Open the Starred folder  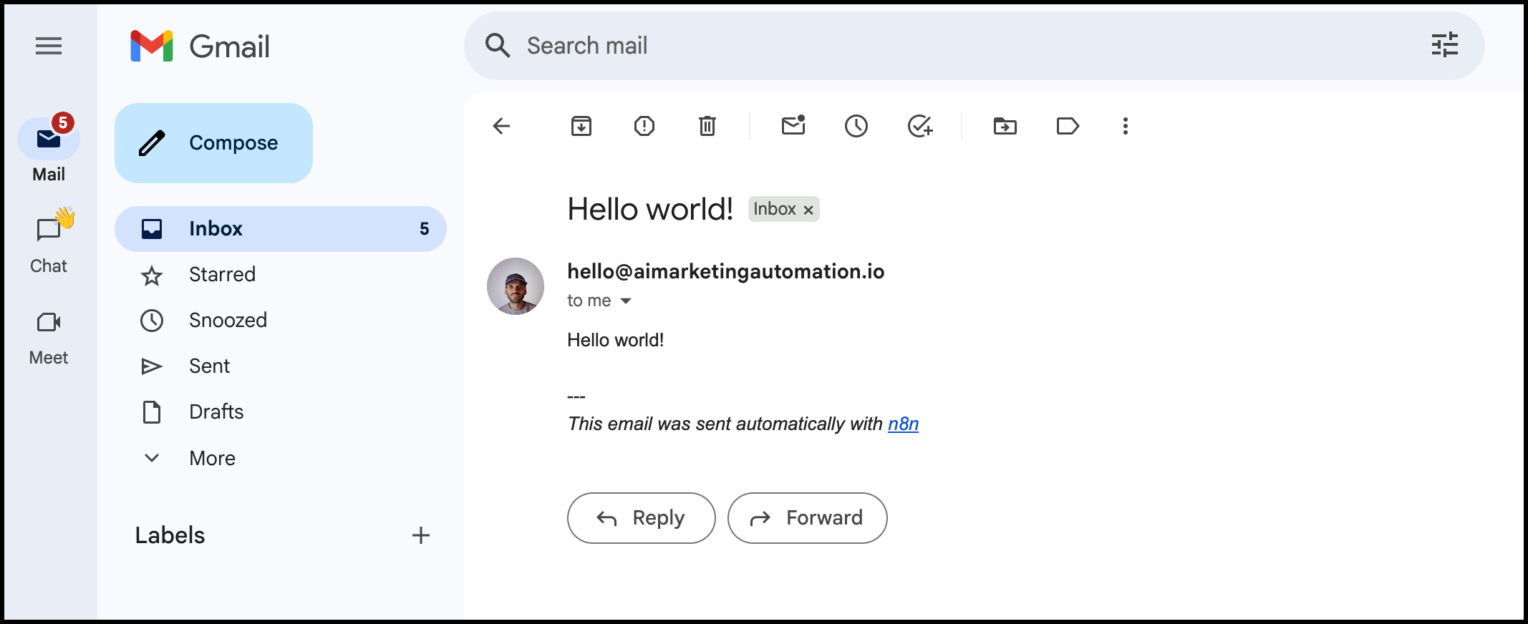[x=222, y=275]
